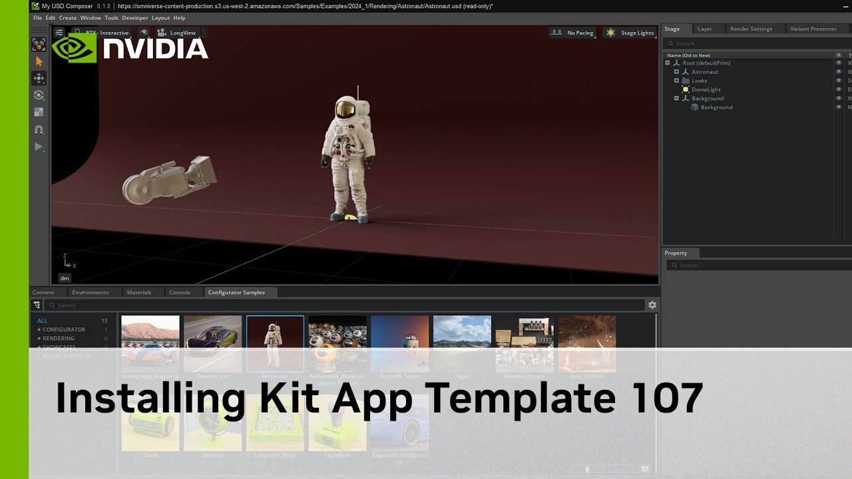Open the Stage Lights menu
Viewport: 852px width, 479px height.
click(x=630, y=33)
